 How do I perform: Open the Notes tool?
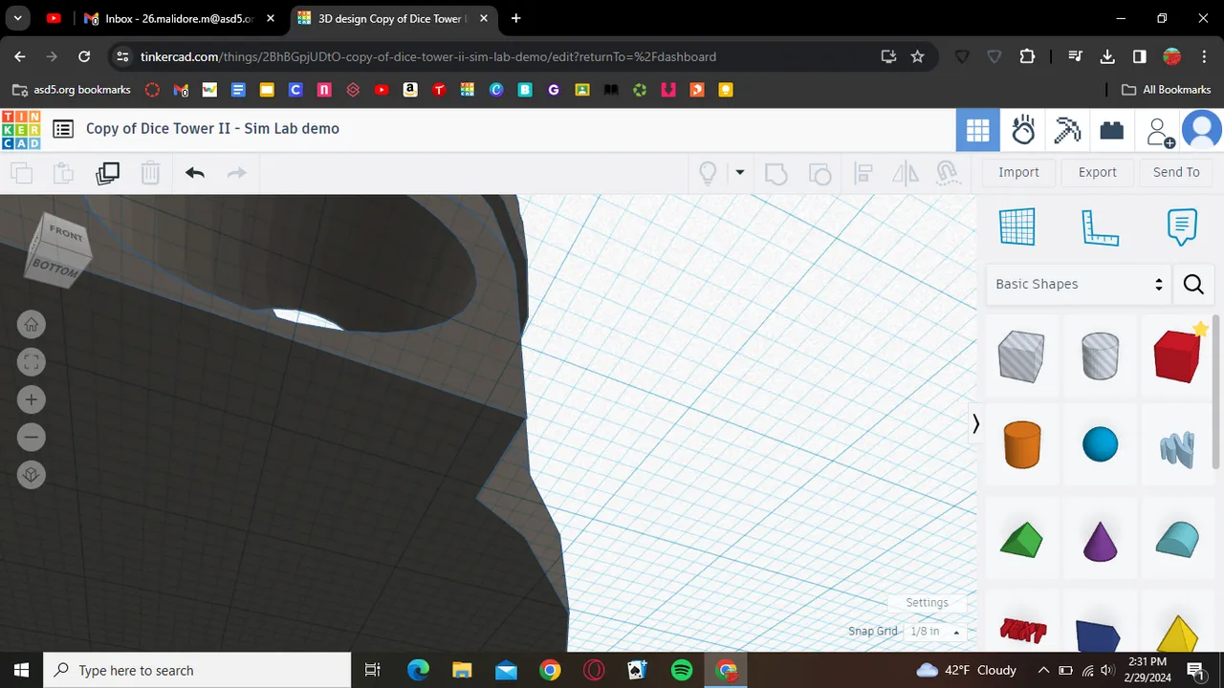coord(1182,227)
